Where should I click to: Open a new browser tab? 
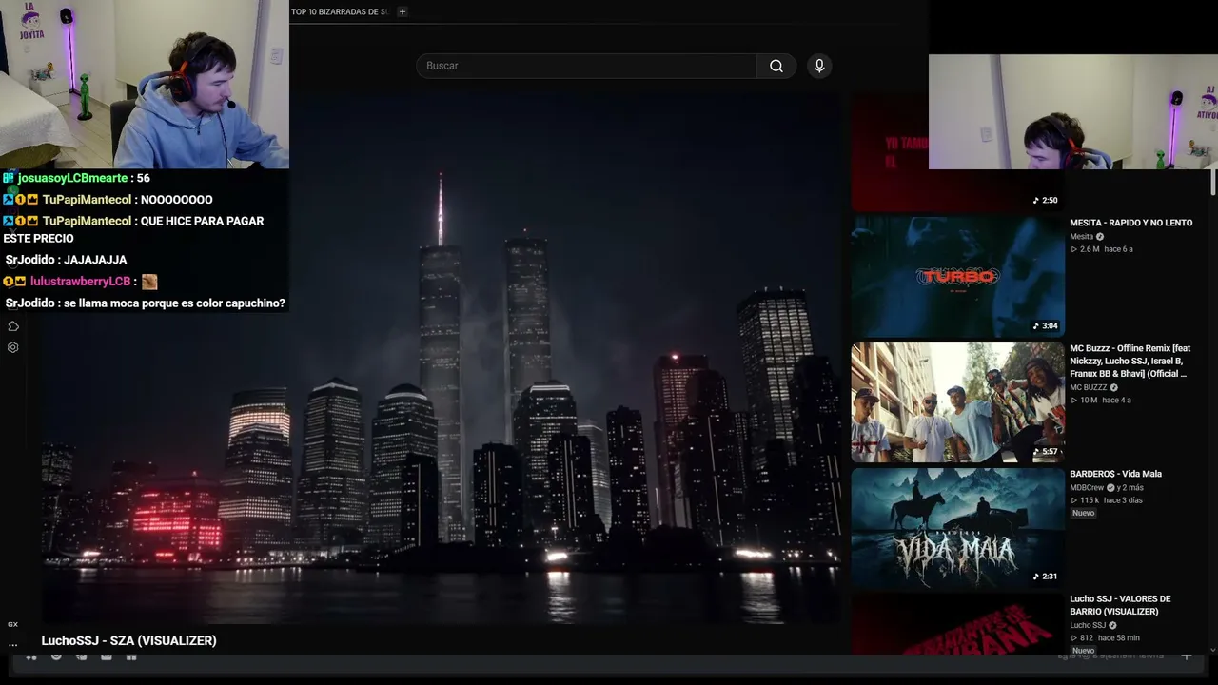pos(403,11)
